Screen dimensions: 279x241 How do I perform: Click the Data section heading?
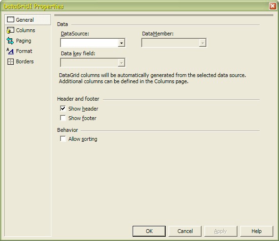[62, 24]
